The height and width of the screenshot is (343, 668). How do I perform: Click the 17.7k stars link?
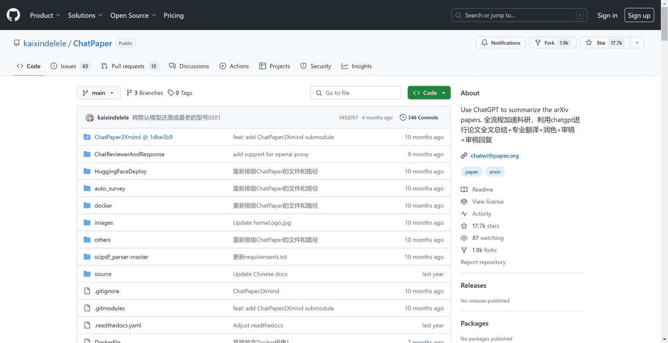[485, 226]
